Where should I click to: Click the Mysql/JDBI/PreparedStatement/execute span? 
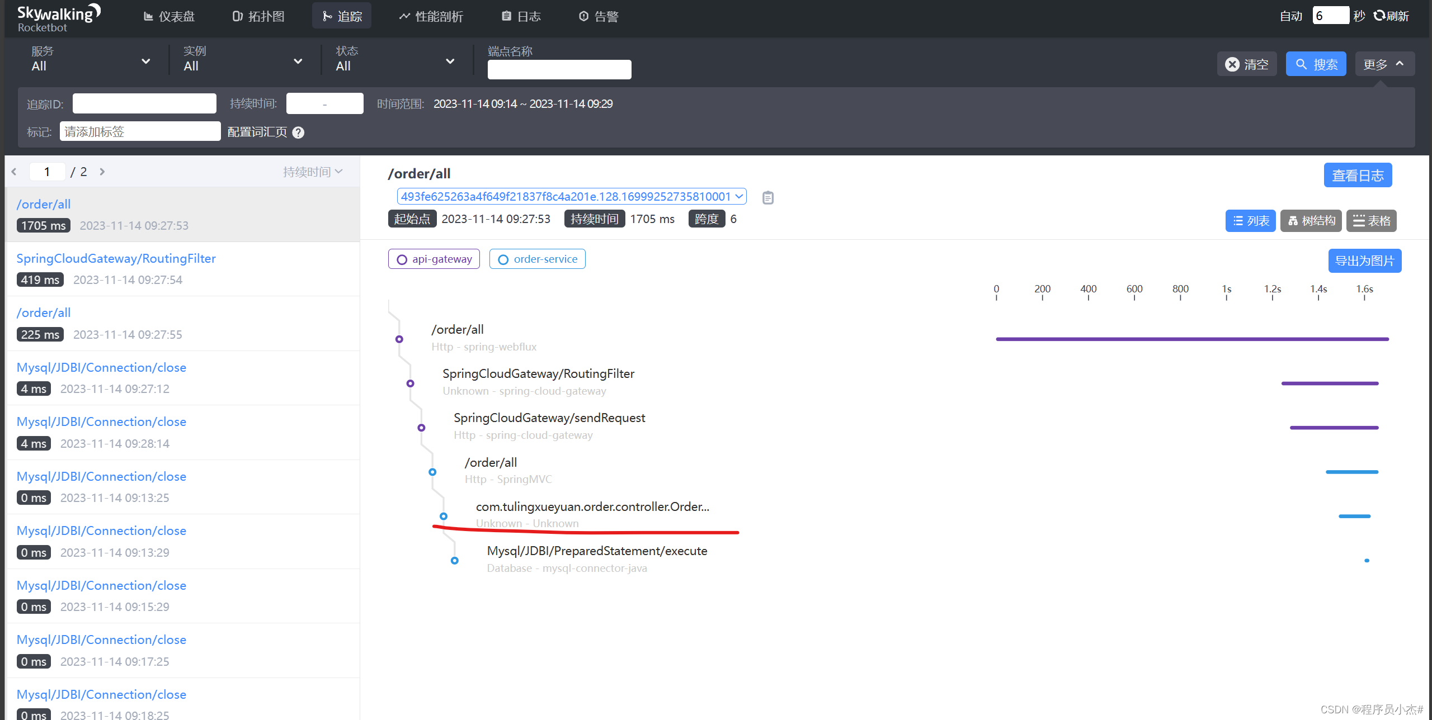tap(597, 551)
